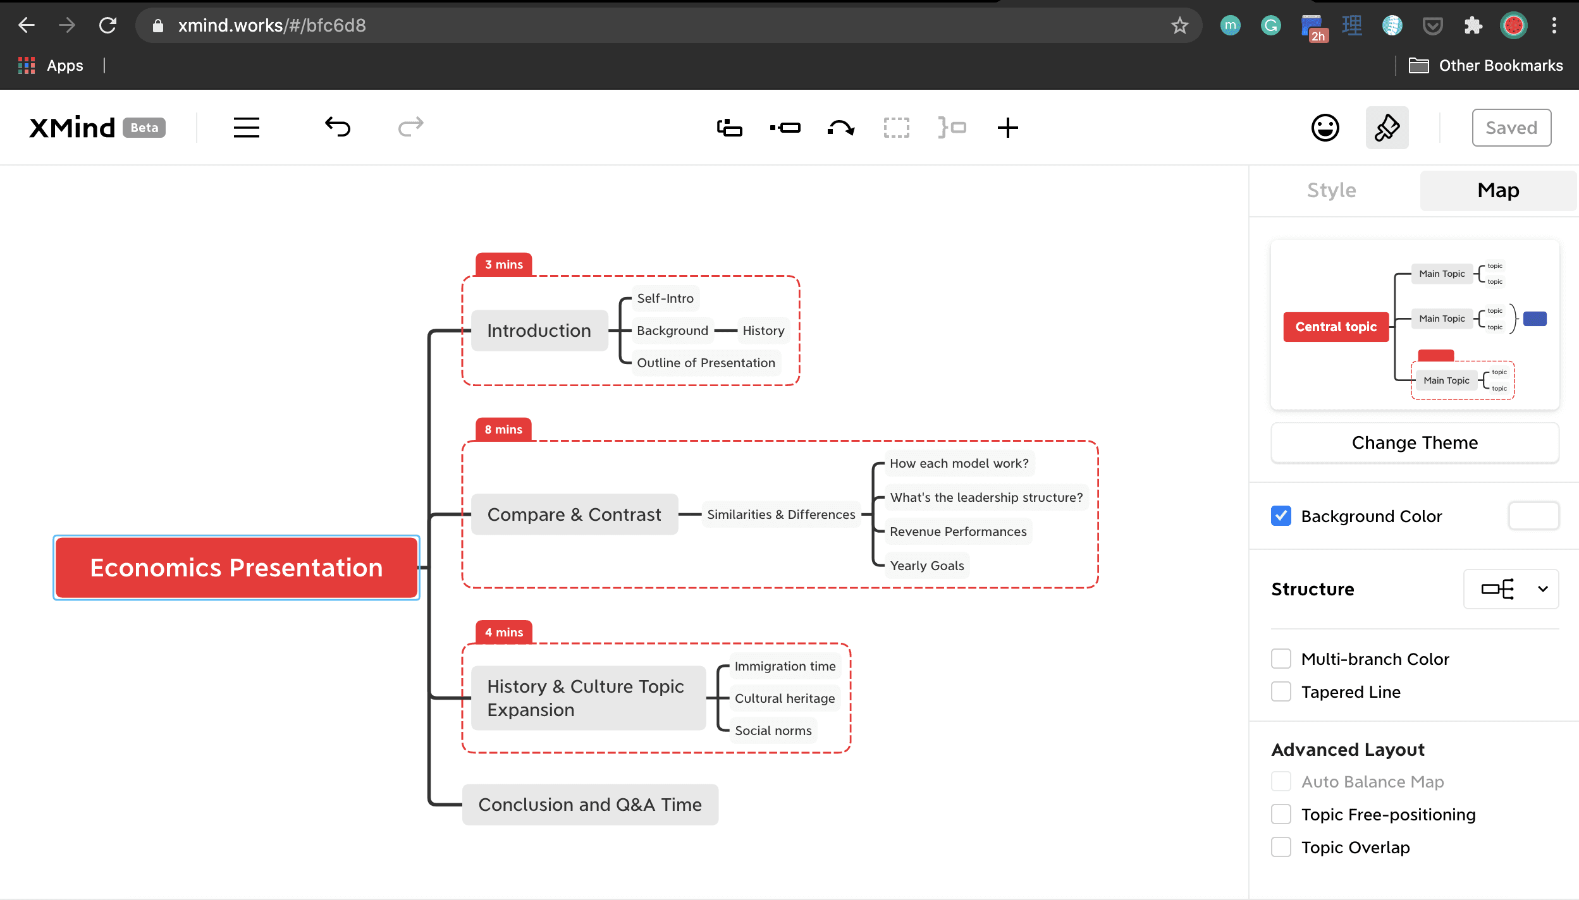Select the 4 mins boundary label
The image size is (1579, 900).
click(504, 632)
